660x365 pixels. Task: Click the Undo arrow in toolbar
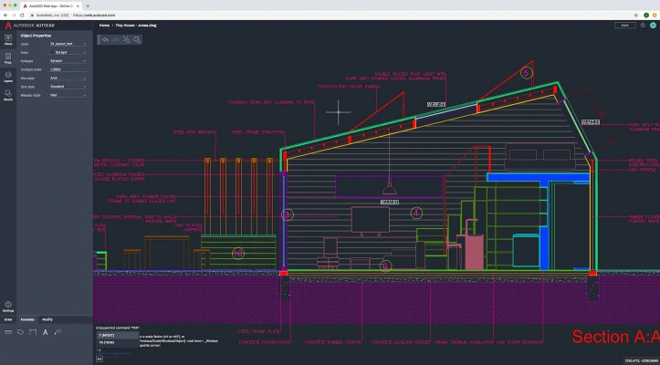(x=104, y=40)
